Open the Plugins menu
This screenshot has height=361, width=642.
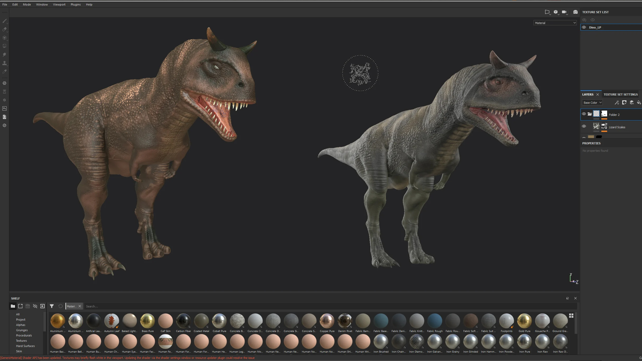coord(76,4)
